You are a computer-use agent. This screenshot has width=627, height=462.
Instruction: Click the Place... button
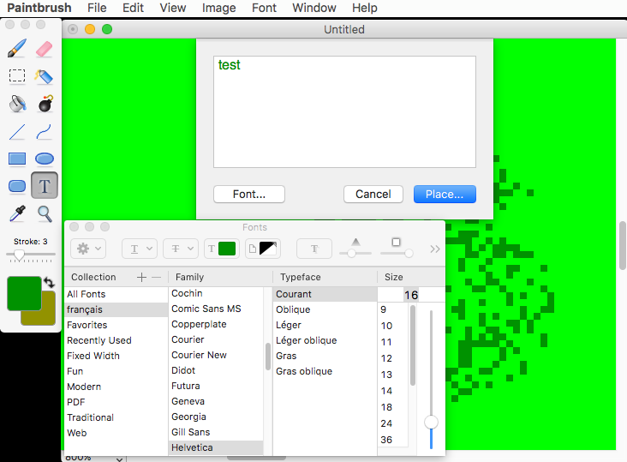coord(444,194)
